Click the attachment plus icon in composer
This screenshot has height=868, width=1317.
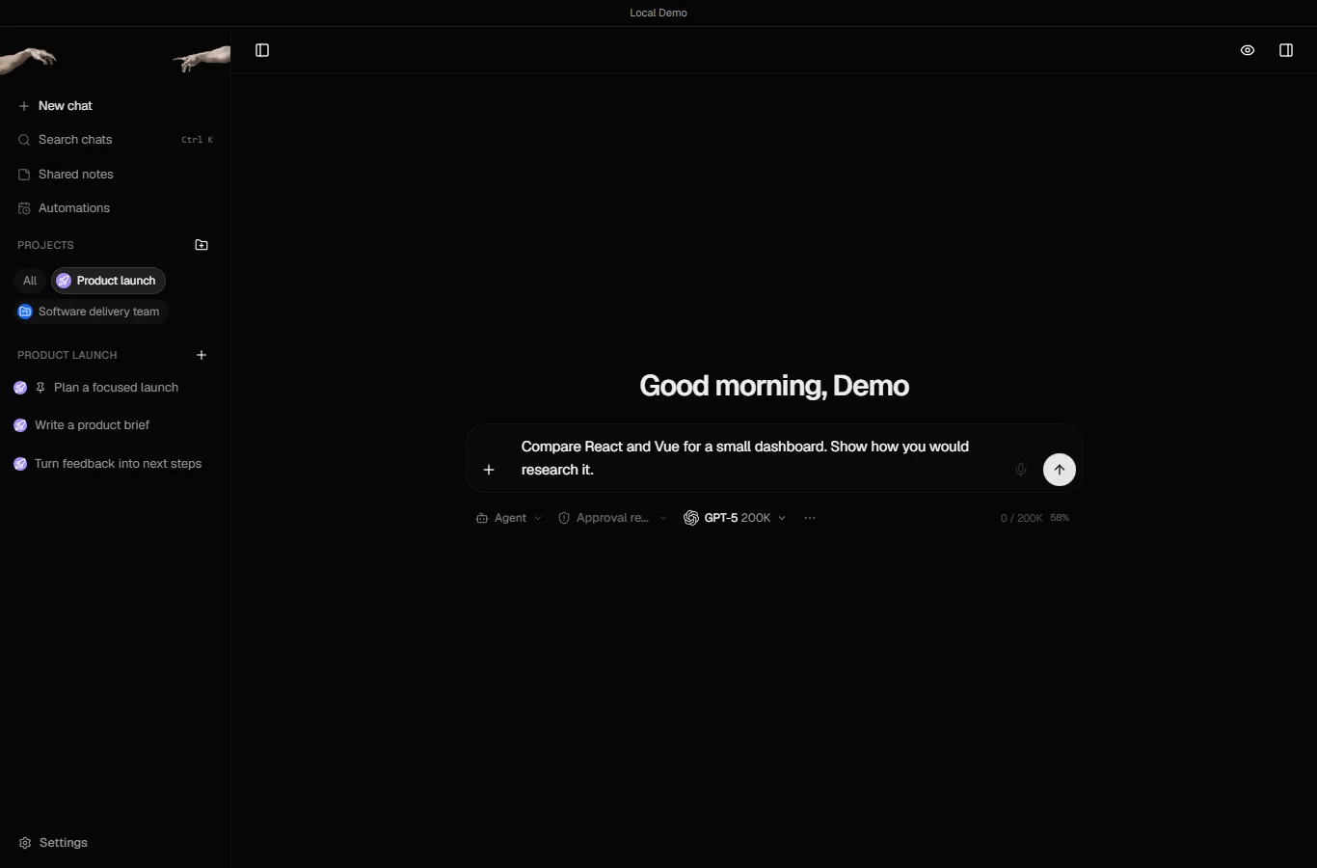(489, 470)
